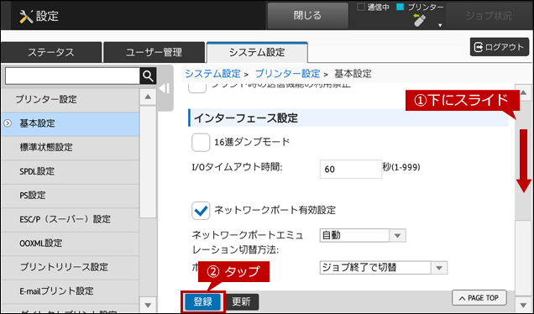
Task: Follow the プリンター設定 breadcrumb link
Action: click(x=288, y=74)
